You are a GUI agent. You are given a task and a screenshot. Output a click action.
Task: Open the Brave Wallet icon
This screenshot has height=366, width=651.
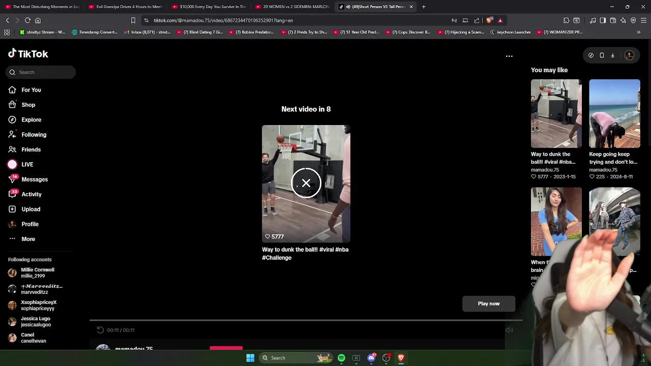(x=613, y=20)
